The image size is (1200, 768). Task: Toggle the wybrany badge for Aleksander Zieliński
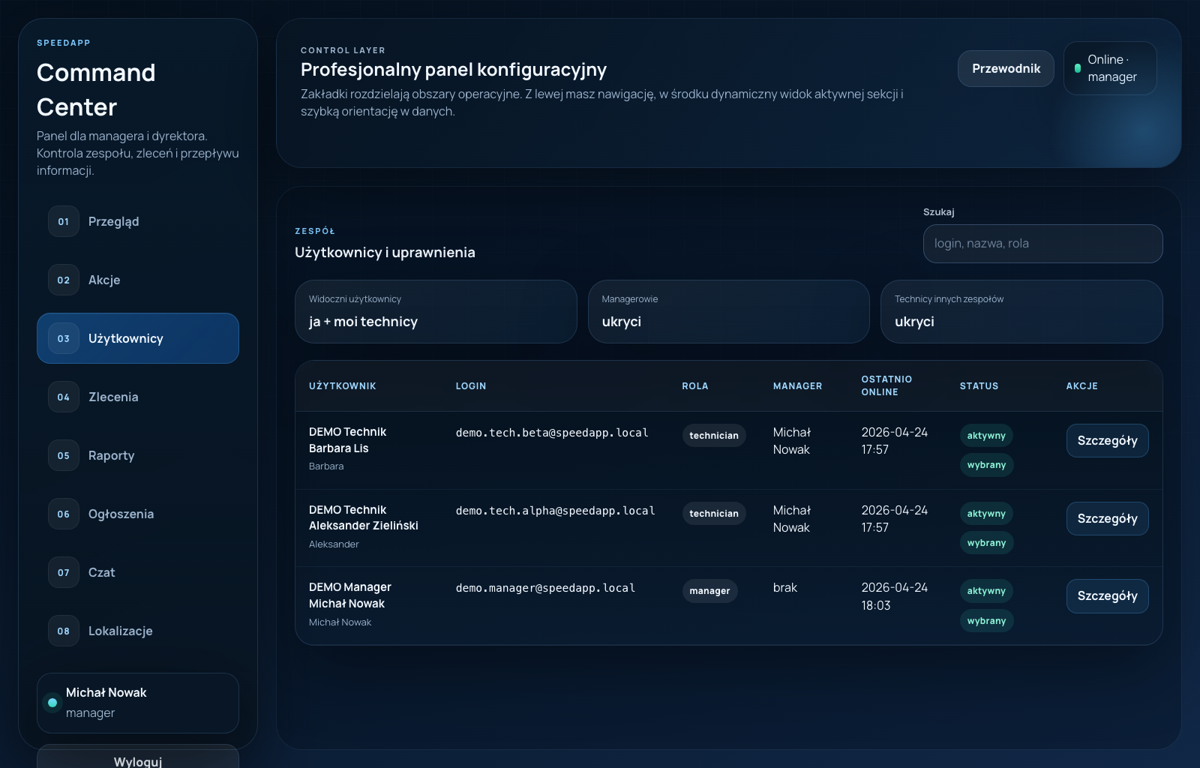(986, 542)
